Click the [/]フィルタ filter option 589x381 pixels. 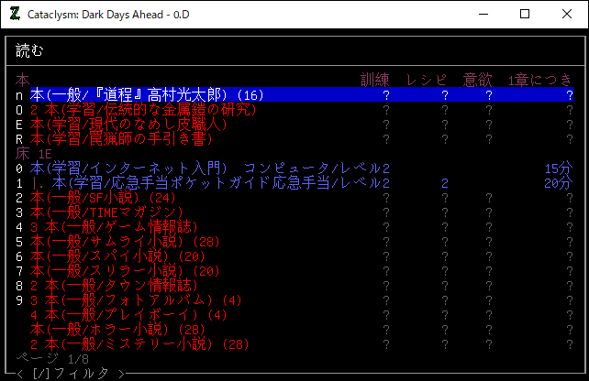click(x=70, y=373)
